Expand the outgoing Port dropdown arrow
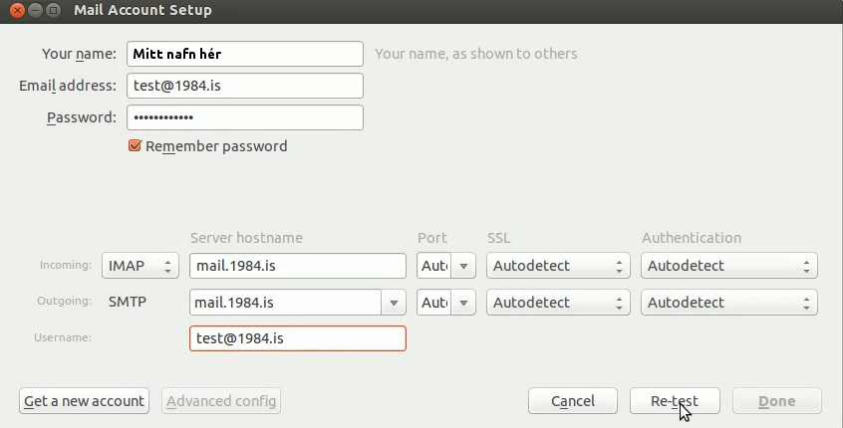This screenshot has height=428, width=843. [x=463, y=303]
